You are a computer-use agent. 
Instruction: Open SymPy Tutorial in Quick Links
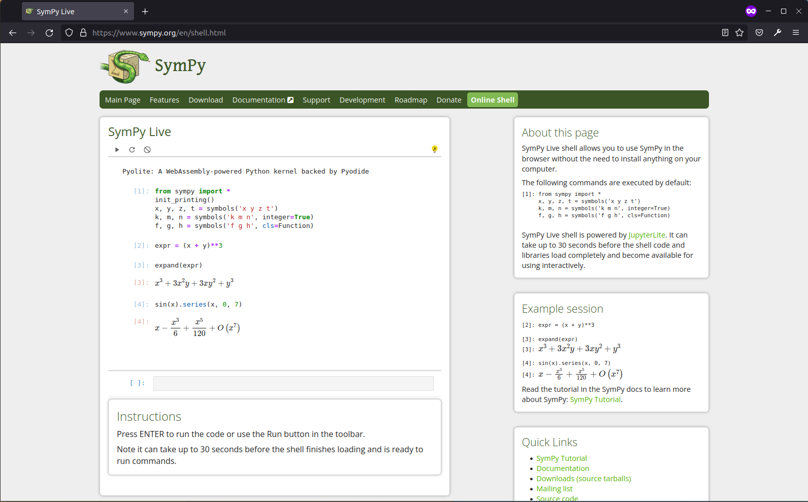click(562, 458)
